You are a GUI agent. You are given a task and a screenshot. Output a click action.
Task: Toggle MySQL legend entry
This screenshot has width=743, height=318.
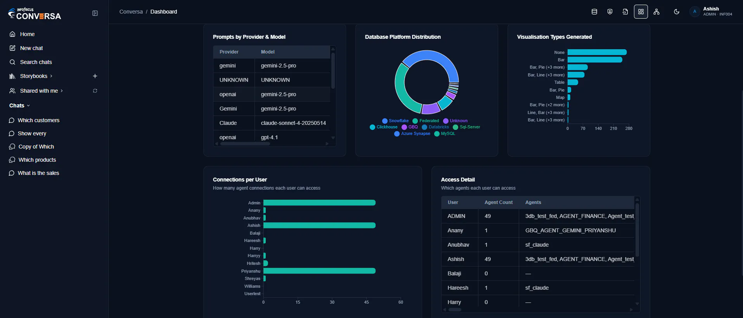(445, 133)
